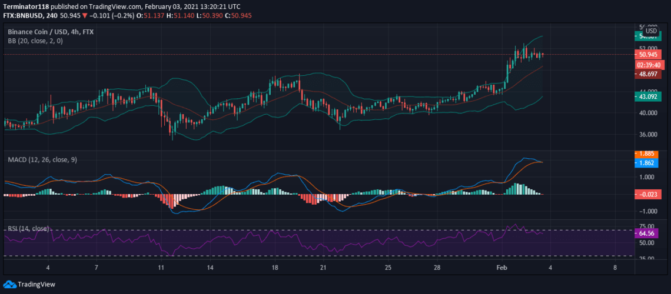671x294 pixels.
Task: Click the purple 64.56 RSI value label
Action: 647,233
